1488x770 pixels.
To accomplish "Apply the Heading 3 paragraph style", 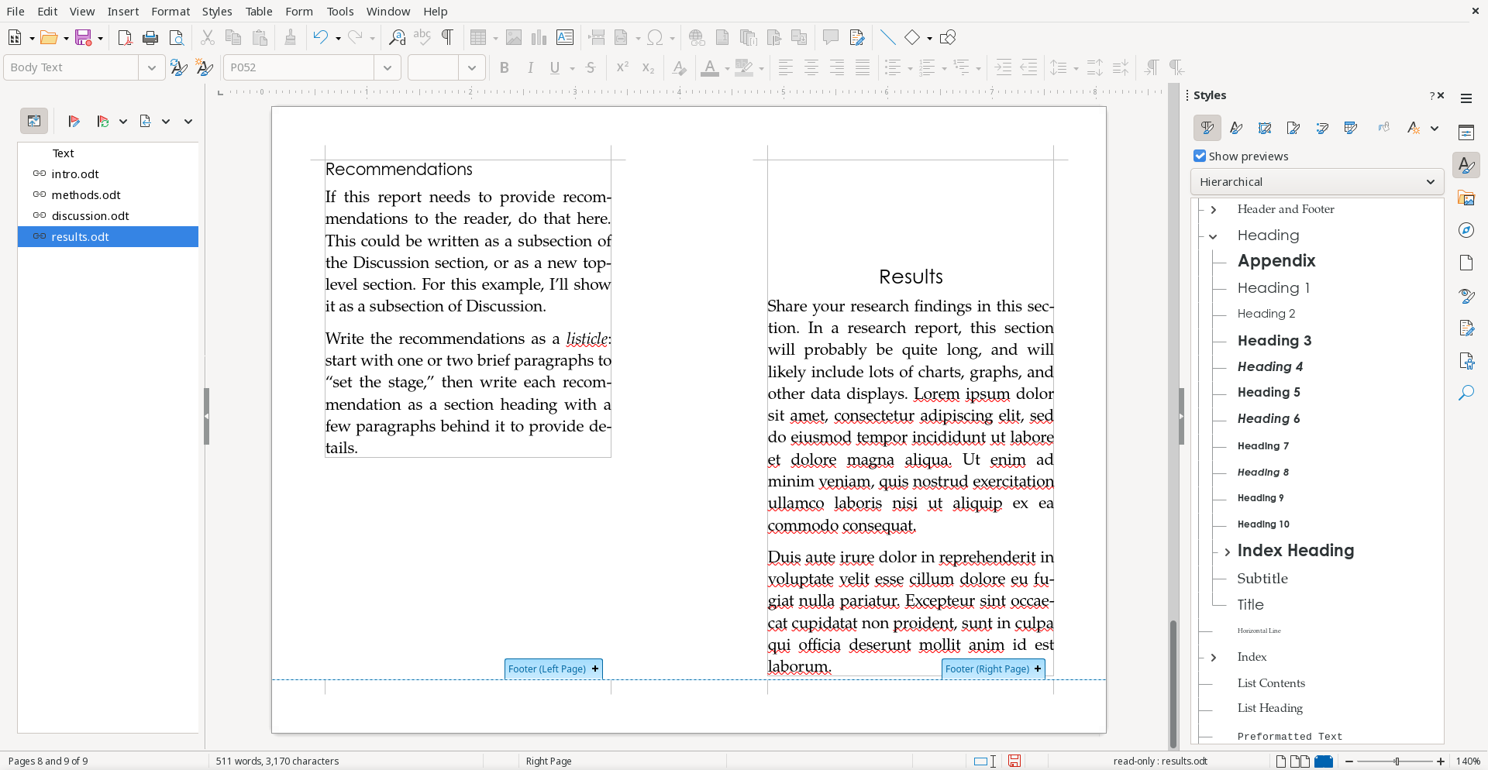I will [x=1274, y=340].
